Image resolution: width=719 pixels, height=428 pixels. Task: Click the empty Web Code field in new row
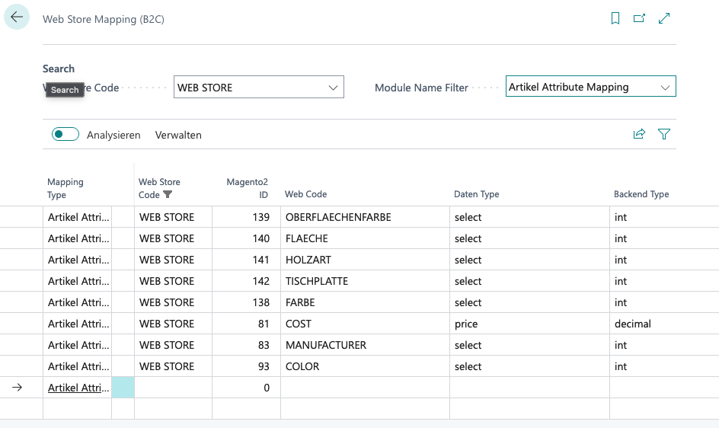365,388
